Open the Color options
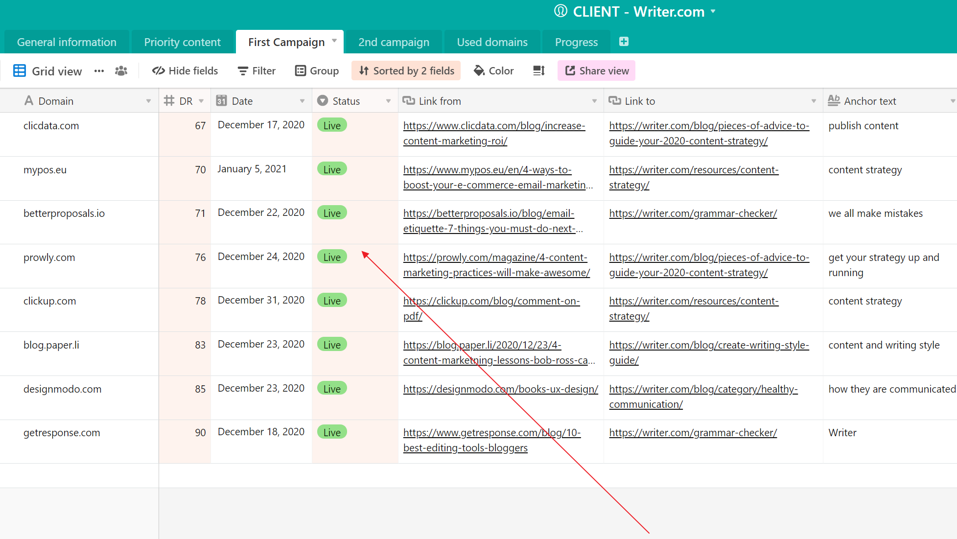This screenshot has width=957, height=539. tap(494, 71)
